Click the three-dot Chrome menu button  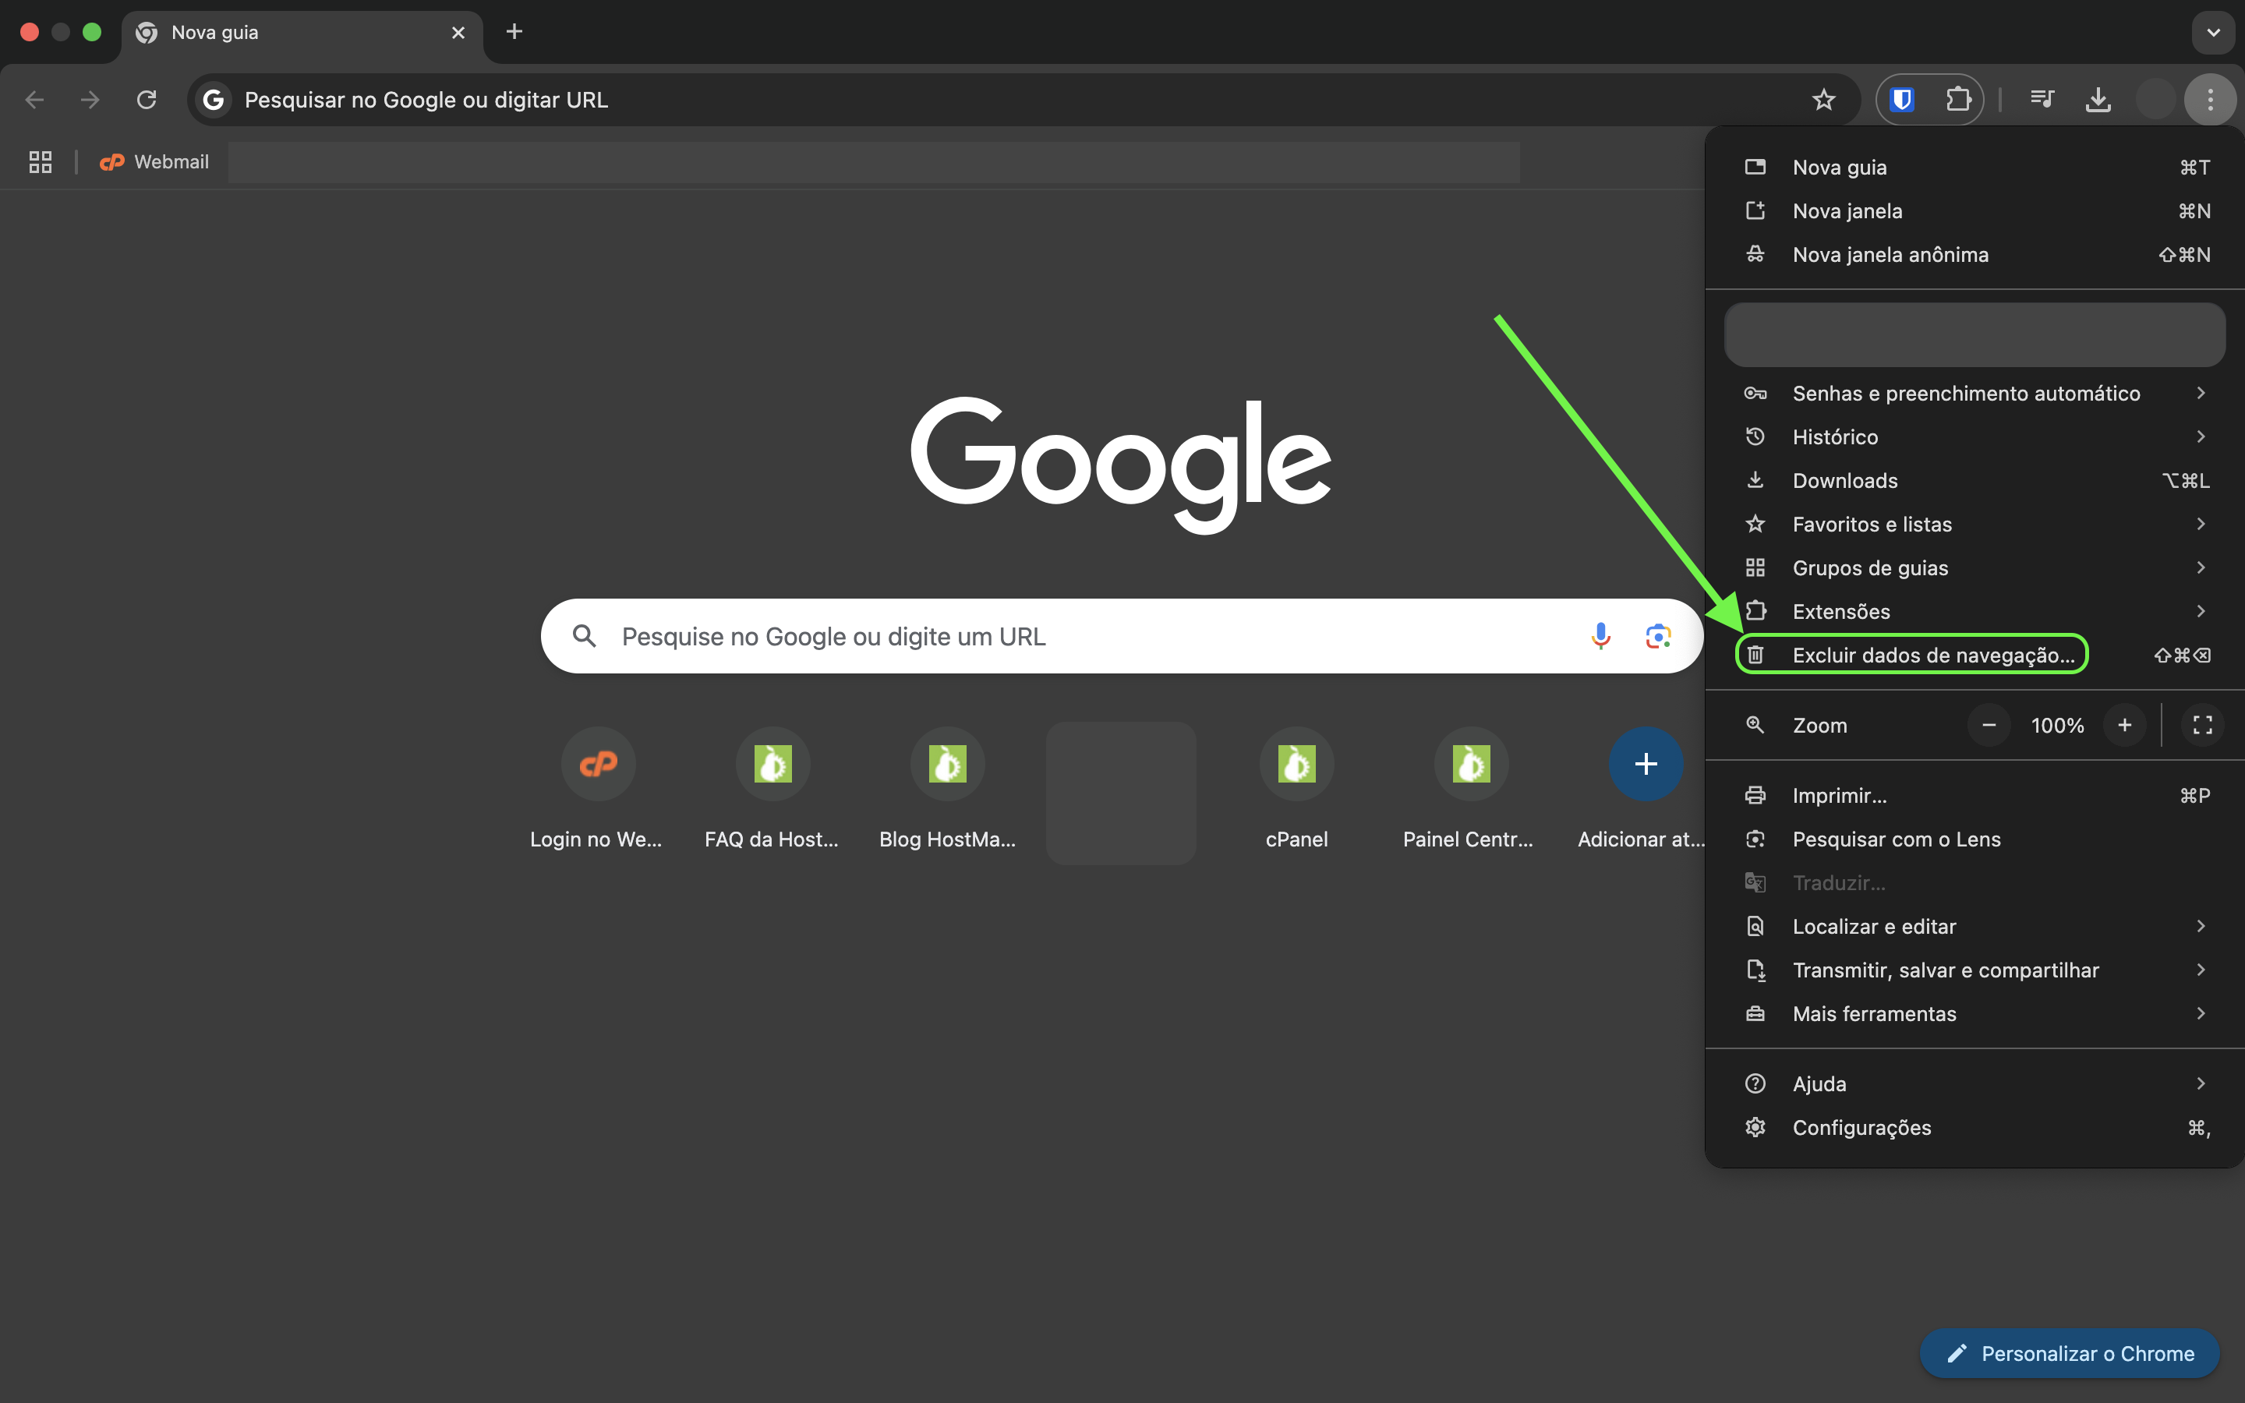(x=2211, y=99)
